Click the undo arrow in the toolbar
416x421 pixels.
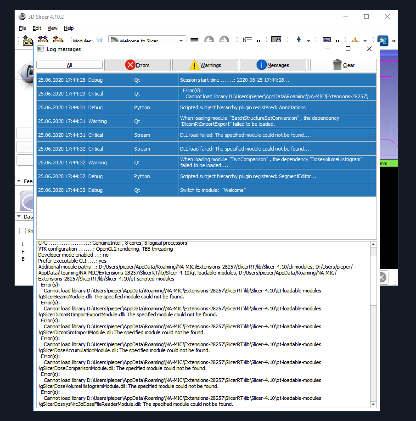click(x=209, y=40)
